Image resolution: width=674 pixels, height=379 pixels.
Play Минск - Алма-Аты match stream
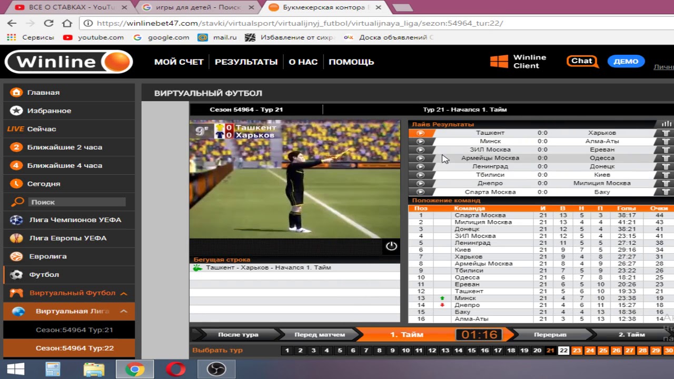point(420,141)
